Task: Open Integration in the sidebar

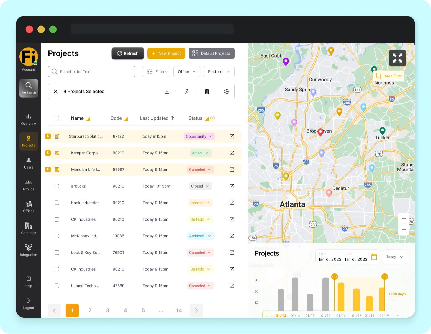Action: (x=29, y=250)
